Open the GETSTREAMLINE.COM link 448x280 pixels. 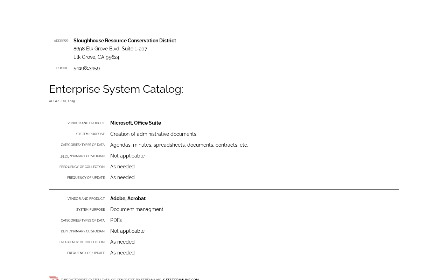(181, 279)
